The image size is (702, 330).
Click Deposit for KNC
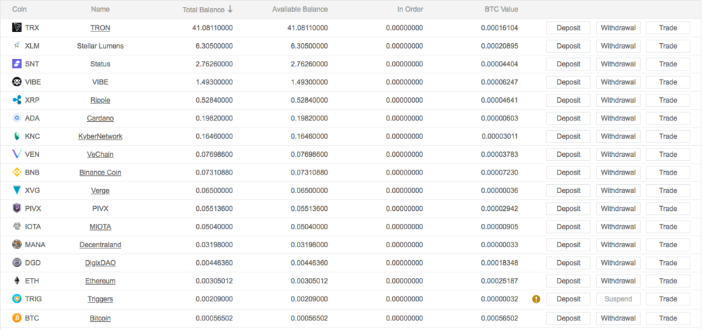coord(568,136)
